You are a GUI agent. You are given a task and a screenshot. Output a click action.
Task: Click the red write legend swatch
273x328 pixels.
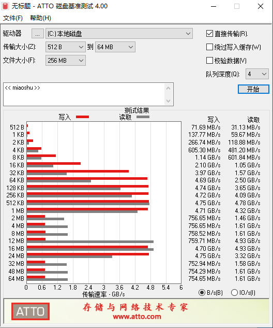82,117
